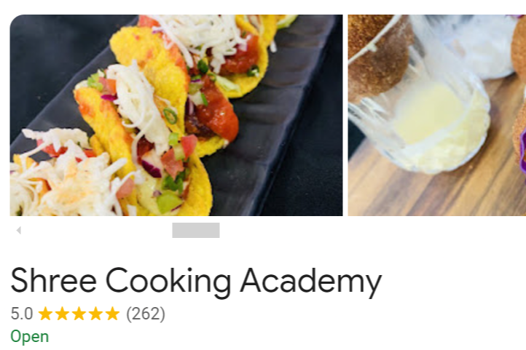Click the third gold rating star
This screenshot has height=350, width=526.
79,314
